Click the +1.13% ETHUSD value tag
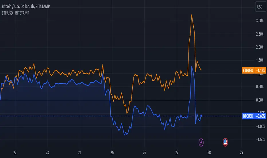This screenshot has width=267, height=158. pos(260,70)
